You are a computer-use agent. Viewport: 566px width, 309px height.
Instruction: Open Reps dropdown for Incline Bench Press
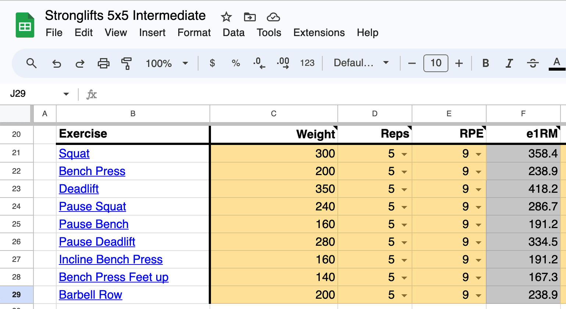[404, 260]
